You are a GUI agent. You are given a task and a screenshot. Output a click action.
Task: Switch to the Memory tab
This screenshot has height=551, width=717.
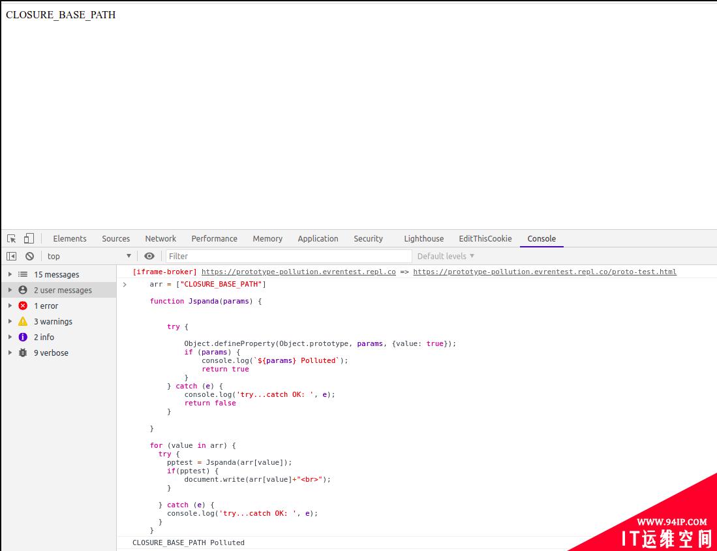coord(267,238)
